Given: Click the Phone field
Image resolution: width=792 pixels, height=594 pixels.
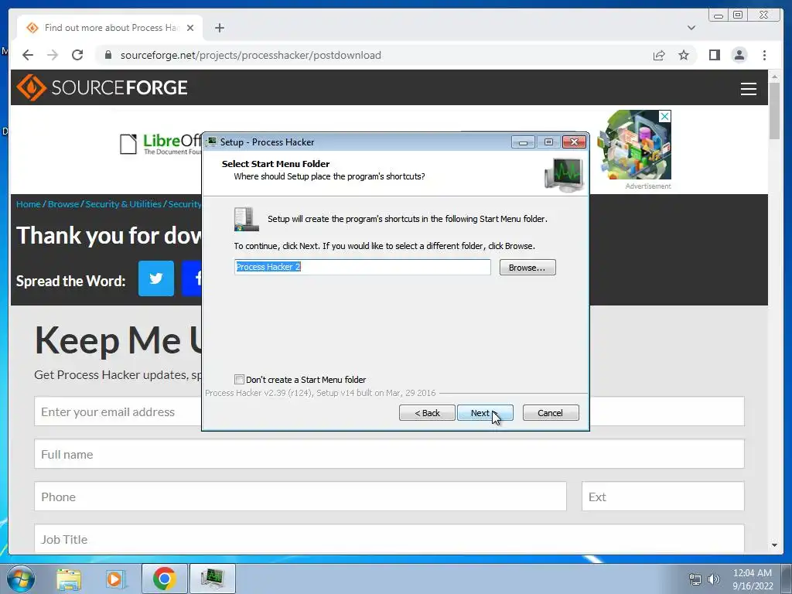Looking at the screenshot, I should [x=300, y=497].
